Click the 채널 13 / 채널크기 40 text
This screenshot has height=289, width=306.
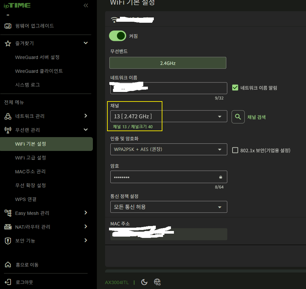[x=133, y=127]
